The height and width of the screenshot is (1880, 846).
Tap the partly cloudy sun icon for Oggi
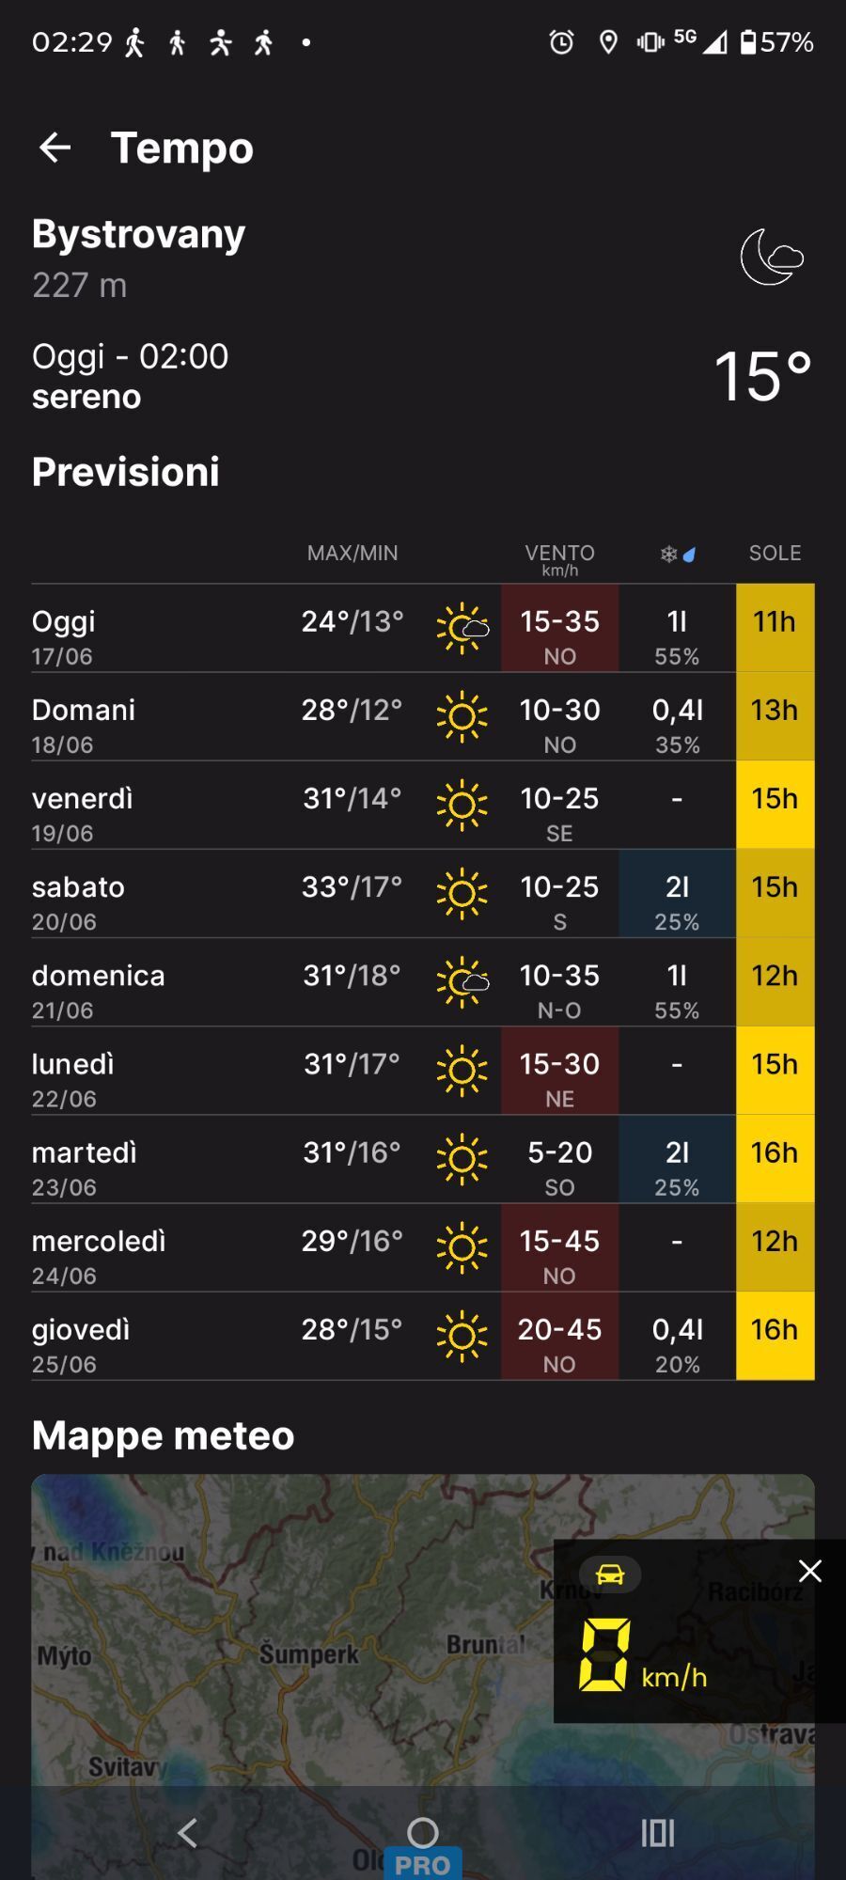(x=462, y=628)
